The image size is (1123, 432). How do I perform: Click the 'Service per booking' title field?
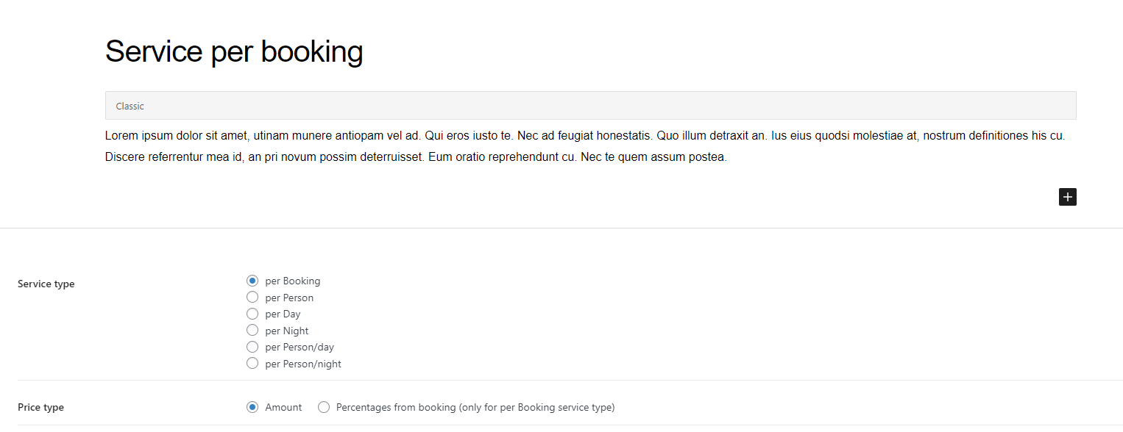pyautogui.click(x=234, y=51)
